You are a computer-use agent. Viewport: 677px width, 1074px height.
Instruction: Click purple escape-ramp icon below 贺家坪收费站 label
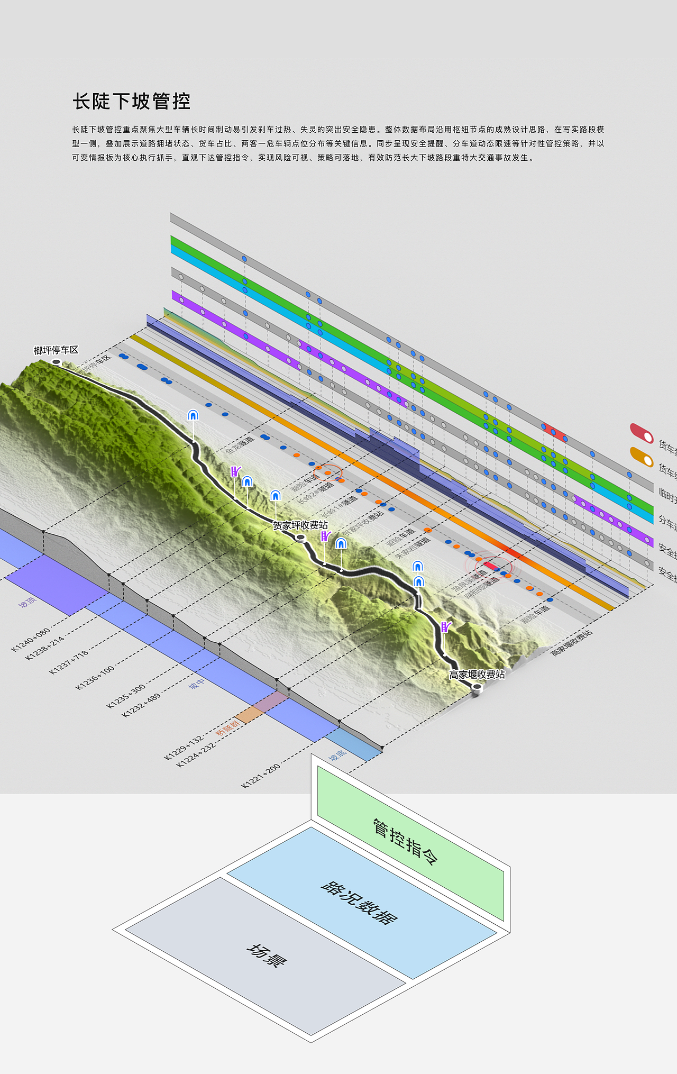(325, 536)
